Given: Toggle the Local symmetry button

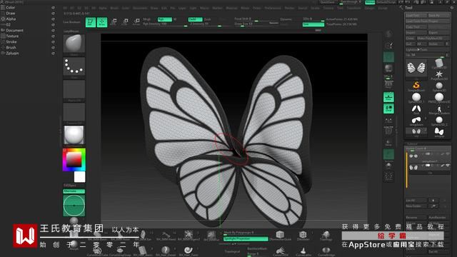Looking at the screenshot, I should [388, 109].
